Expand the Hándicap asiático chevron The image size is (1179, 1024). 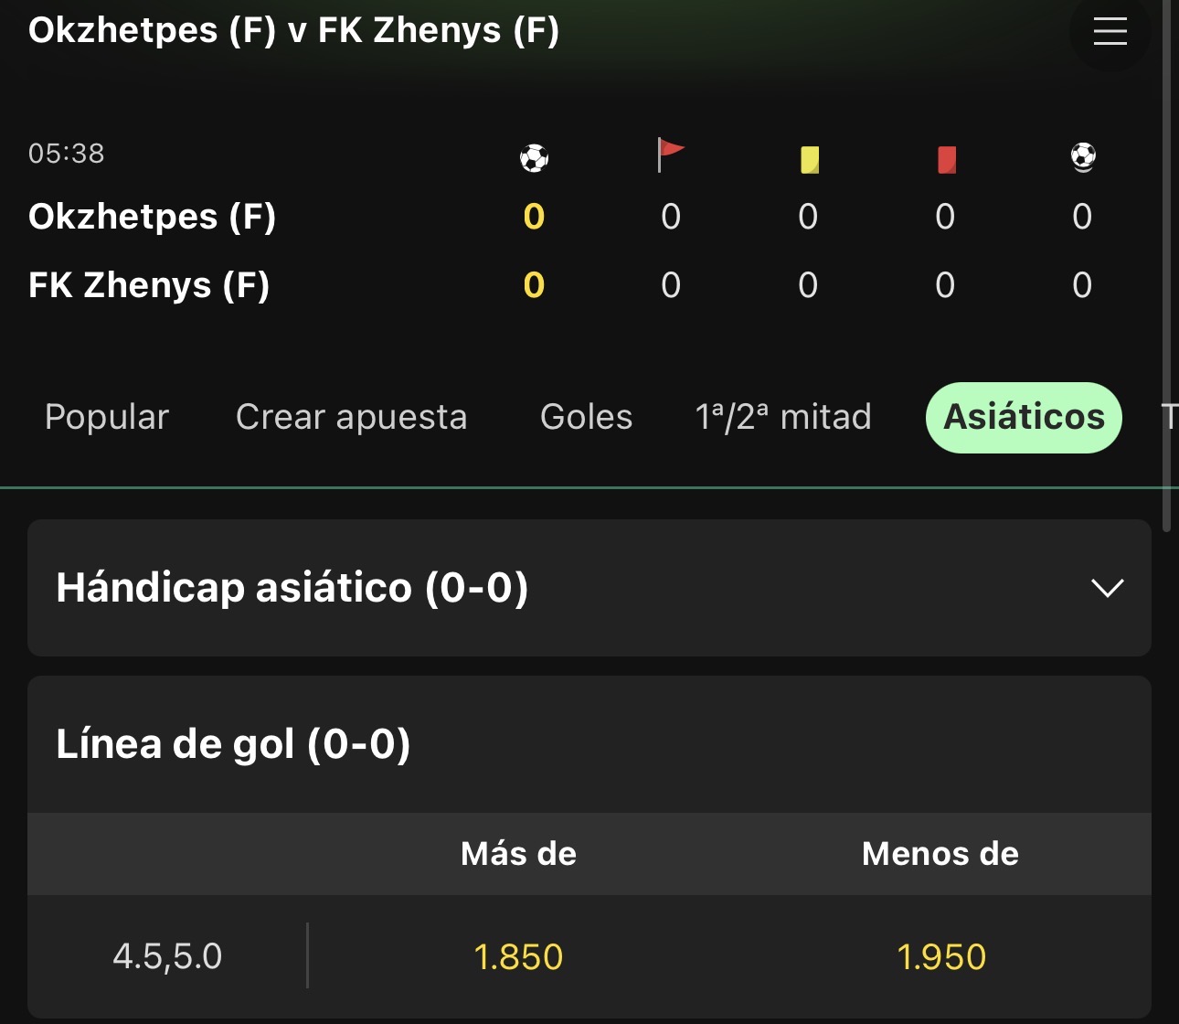(x=1108, y=588)
